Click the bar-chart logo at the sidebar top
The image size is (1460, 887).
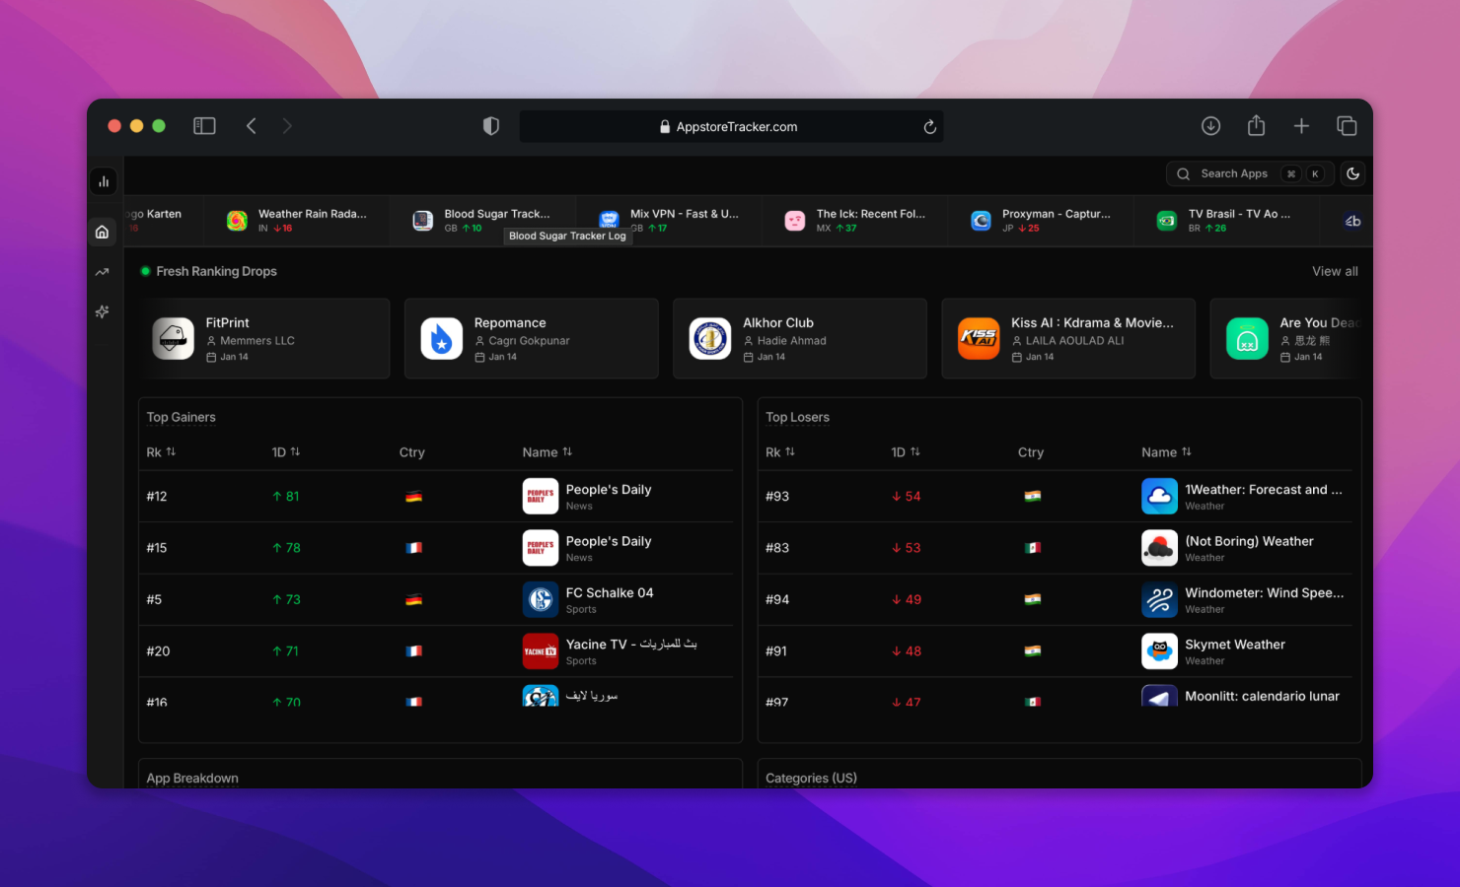[103, 181]
